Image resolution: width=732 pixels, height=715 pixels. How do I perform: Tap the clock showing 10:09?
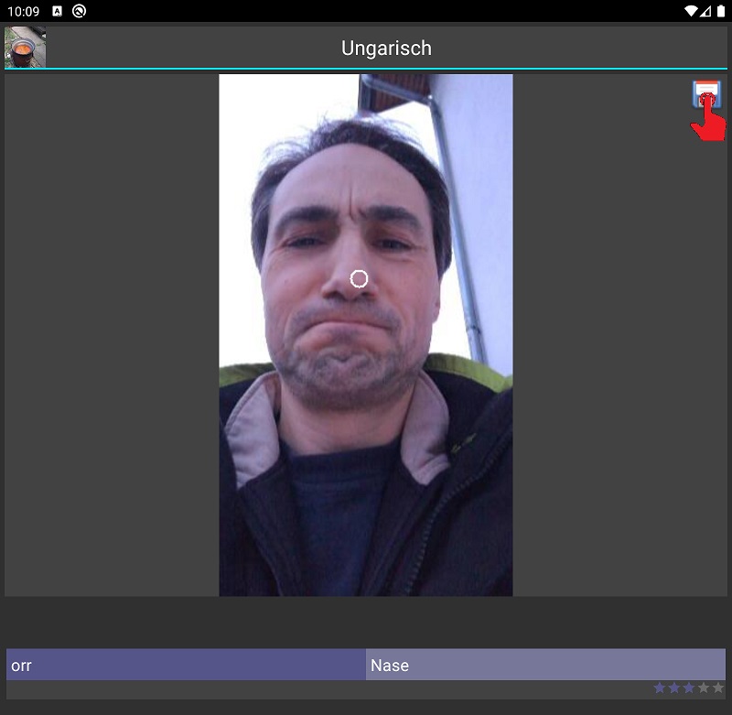24,11
